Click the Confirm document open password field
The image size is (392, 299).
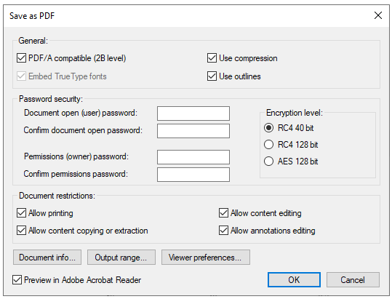click(x=193, y=131)
